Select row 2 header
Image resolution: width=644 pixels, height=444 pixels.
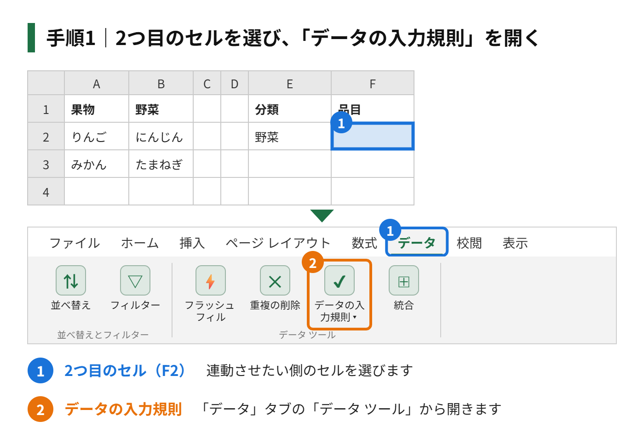(x=46, y=137)
